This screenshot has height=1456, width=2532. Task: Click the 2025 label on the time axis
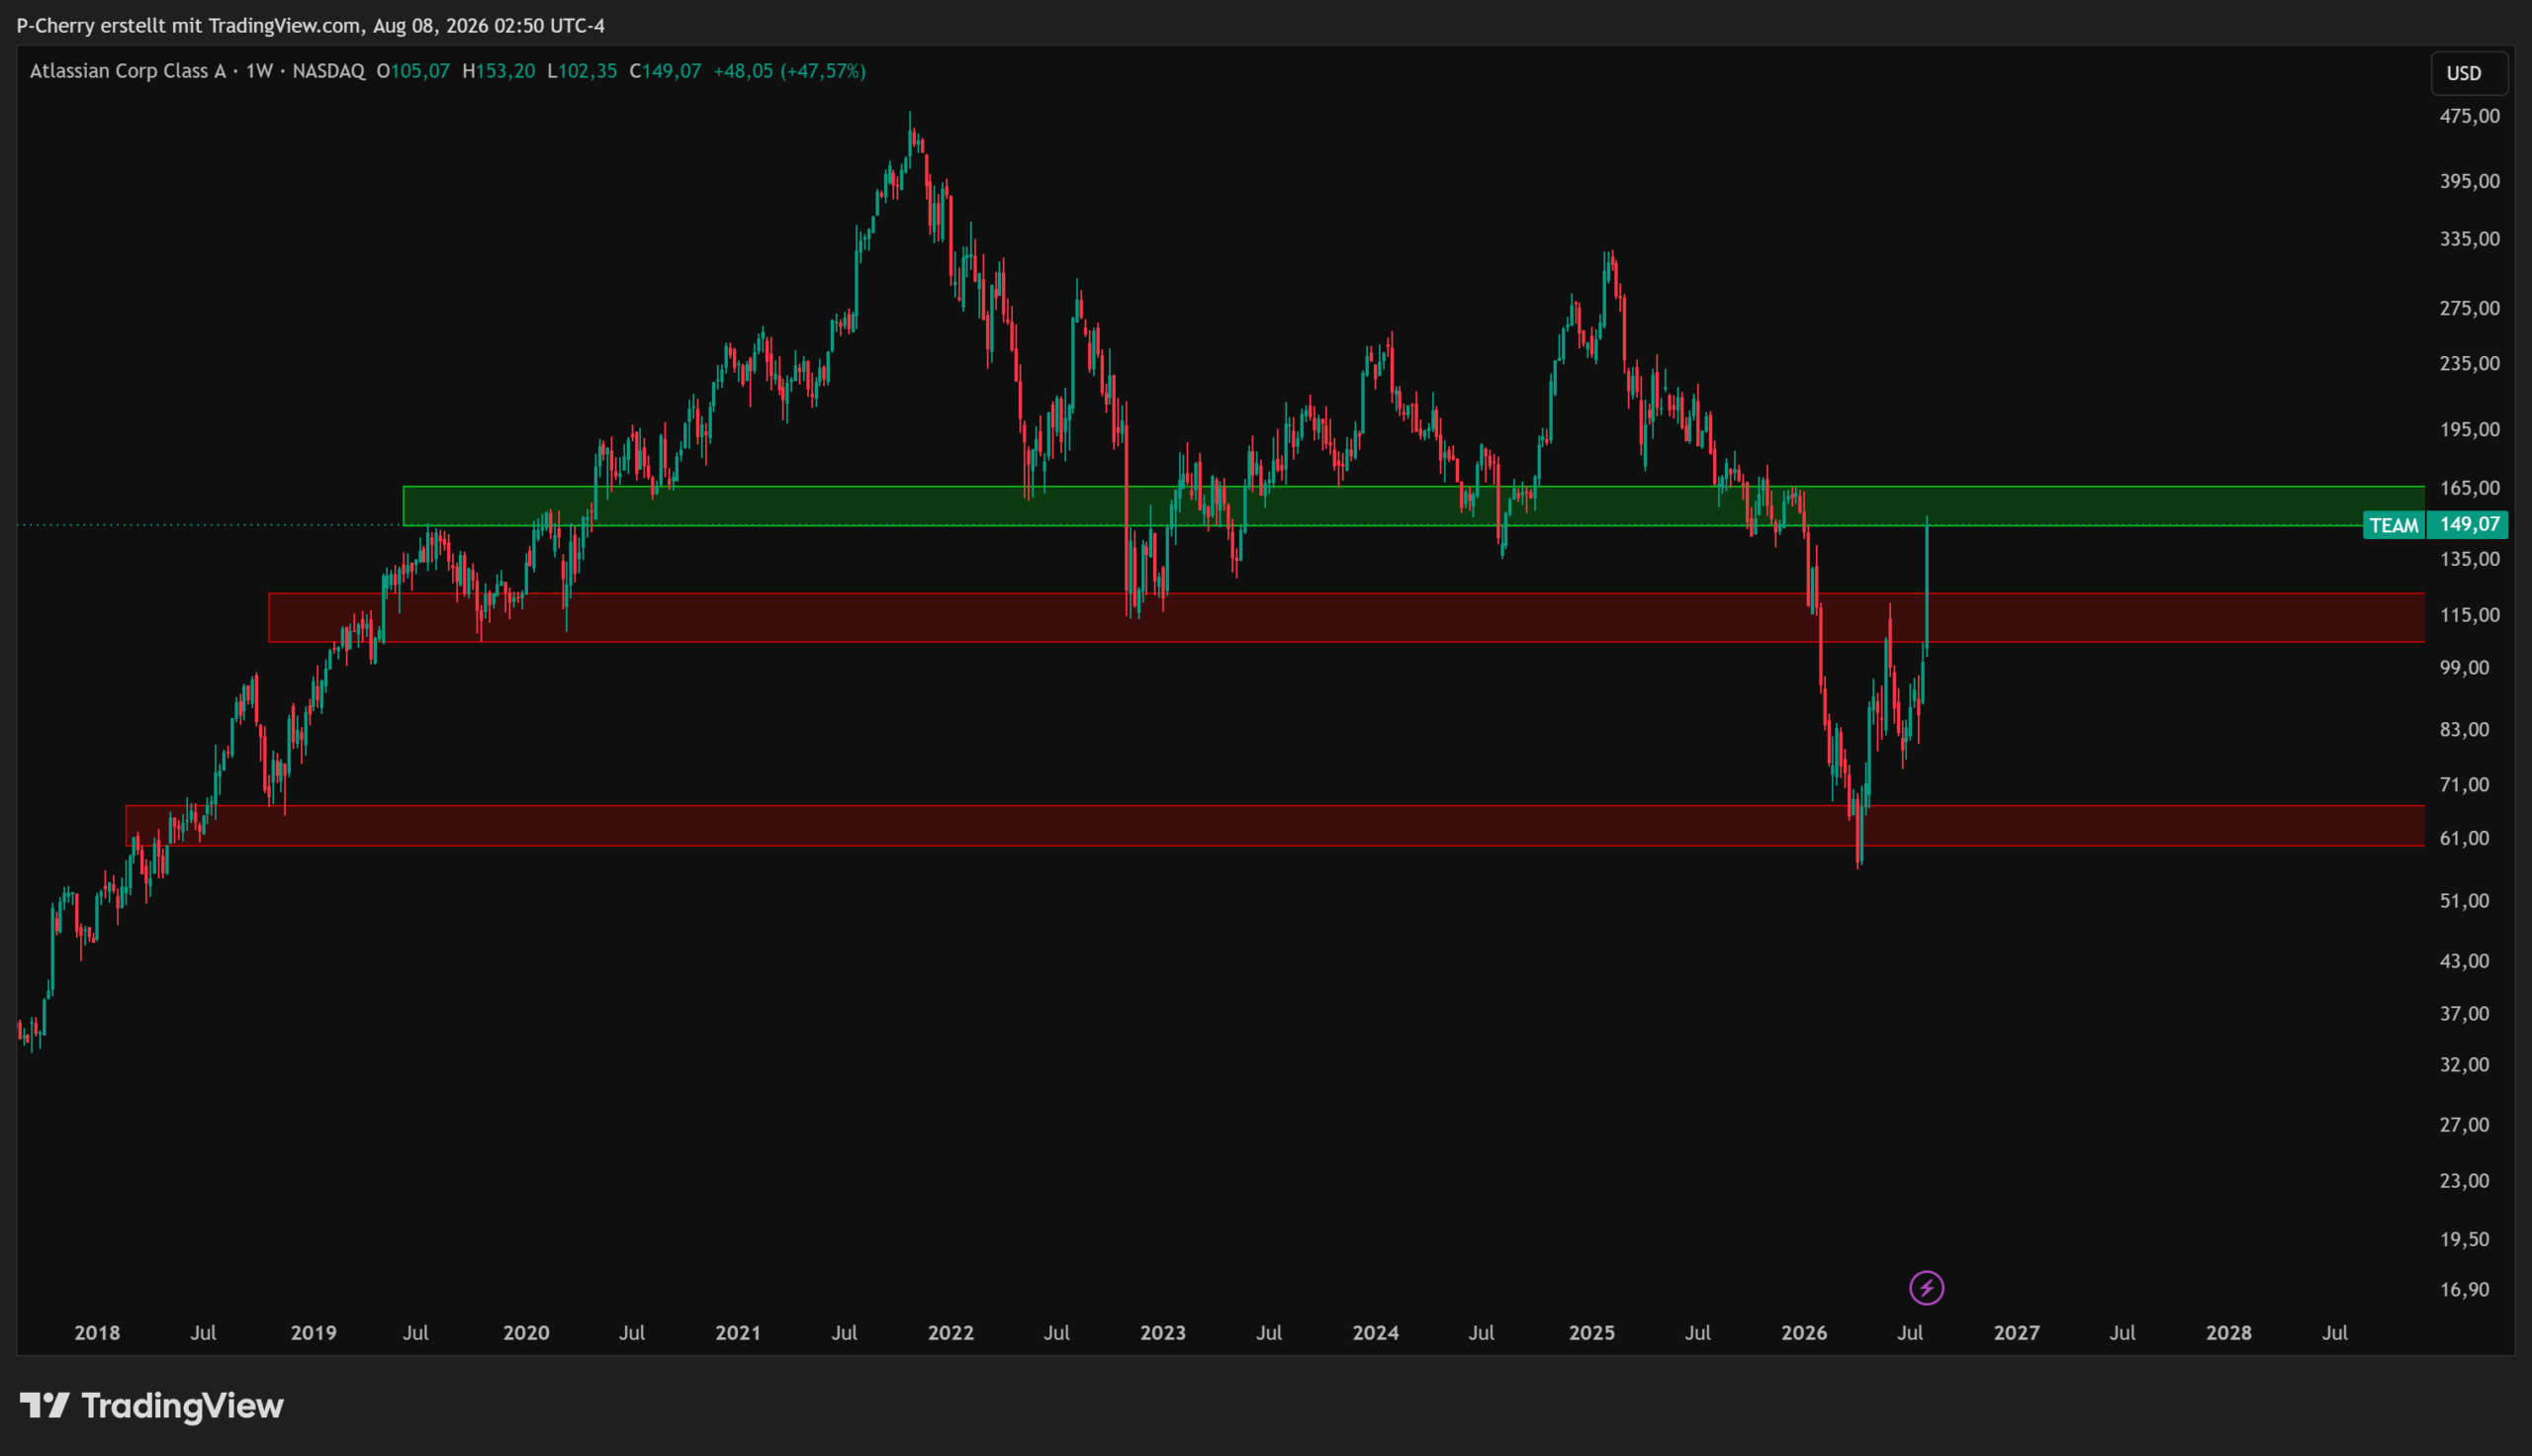pyautogui.click(x=1591, y=1332)
